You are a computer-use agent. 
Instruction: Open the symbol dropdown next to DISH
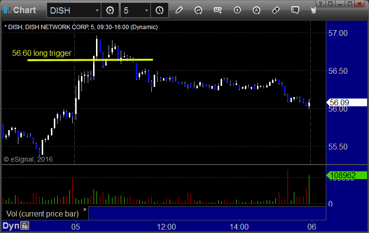coord(97,10)
